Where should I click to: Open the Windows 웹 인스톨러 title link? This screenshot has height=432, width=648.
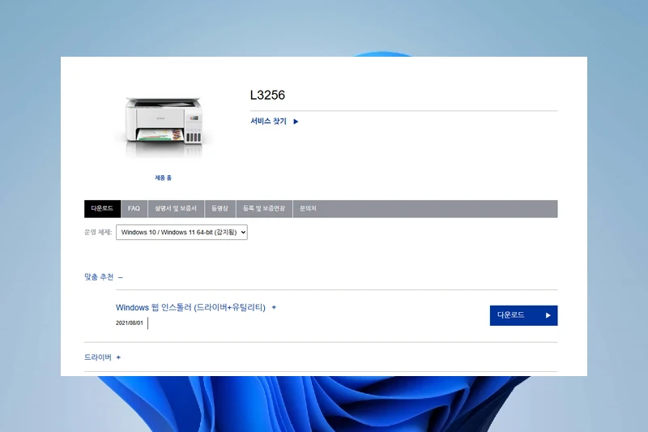(190, 308)
